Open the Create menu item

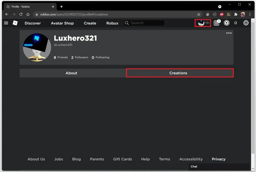pyautogui.click(x=90, y=23)
